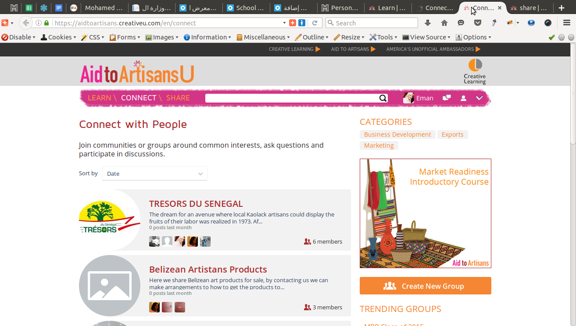The height and width of the screenshot is (326, 576).
Task: Open the Firebug dropdown arrow
Action: click(518, 23)
